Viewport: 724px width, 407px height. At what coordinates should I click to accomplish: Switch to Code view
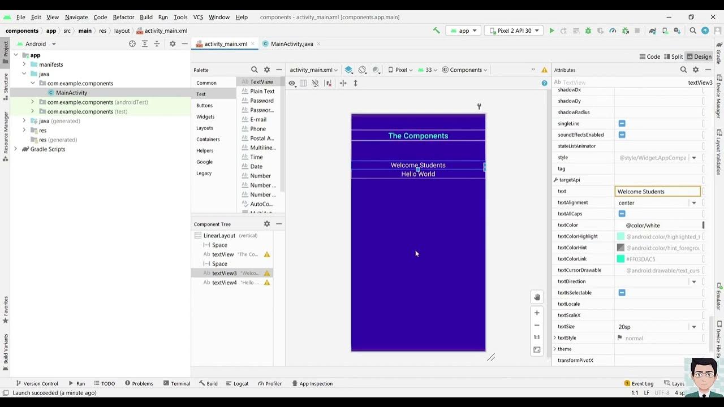[650, 57]
